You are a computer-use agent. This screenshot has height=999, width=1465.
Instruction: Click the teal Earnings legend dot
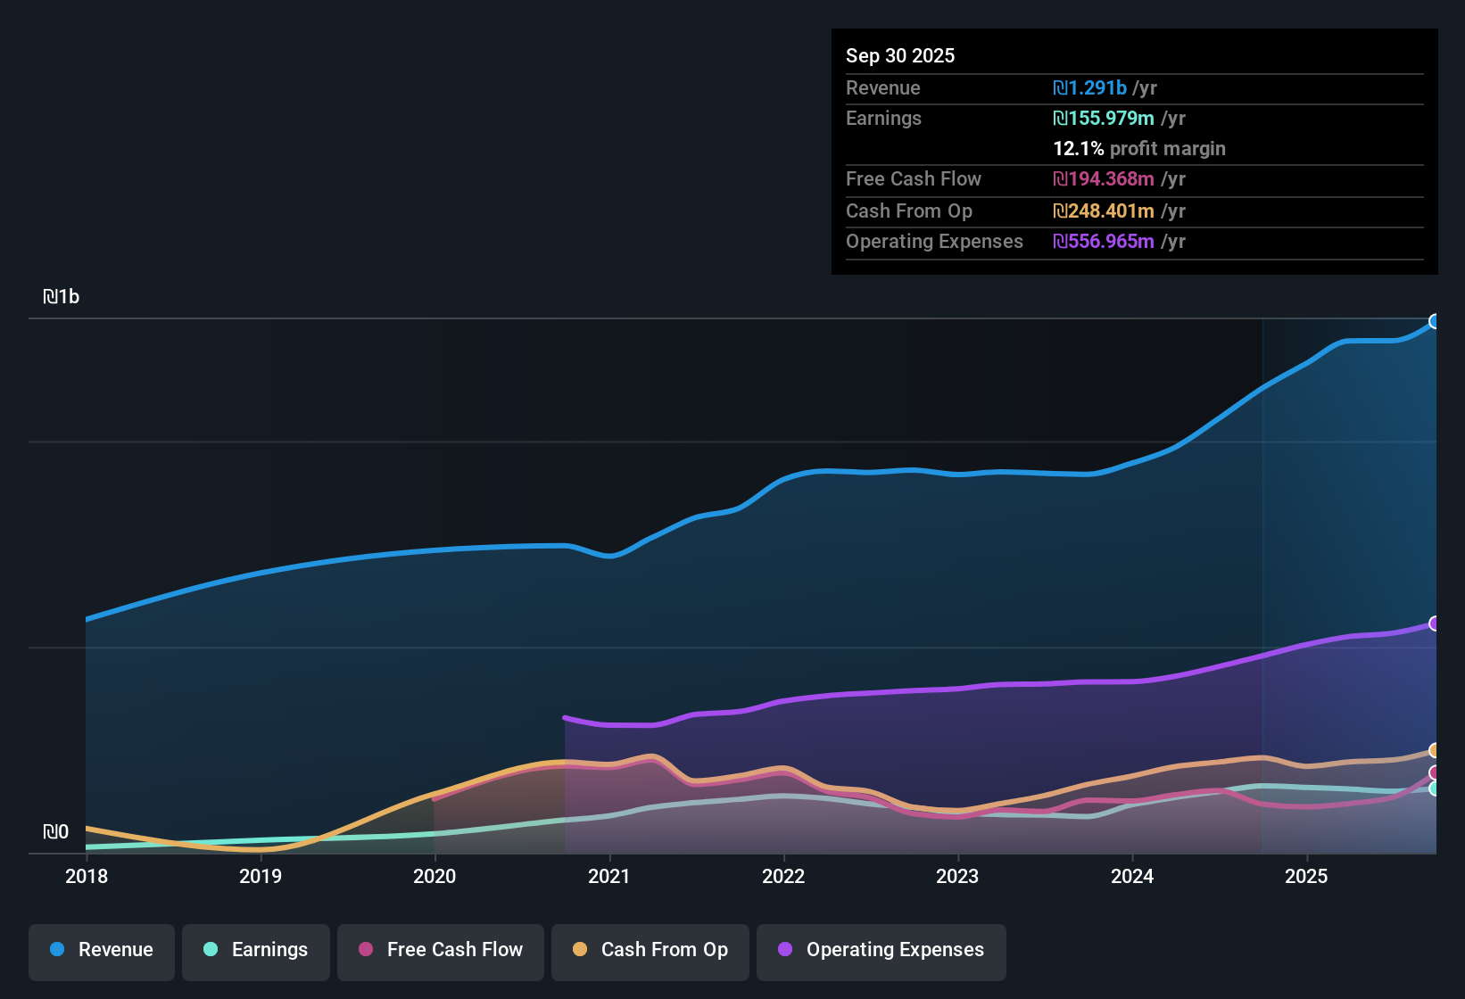click(210, 950)
